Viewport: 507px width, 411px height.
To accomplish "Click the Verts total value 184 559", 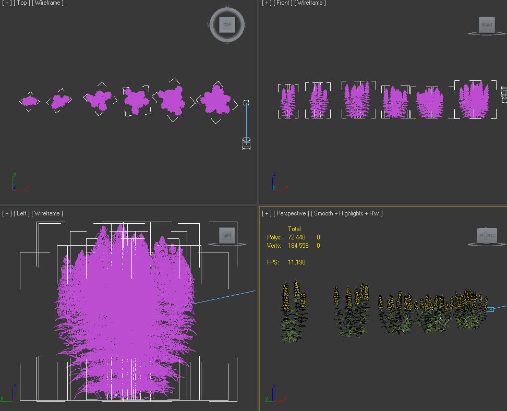I will coord(298,246).
